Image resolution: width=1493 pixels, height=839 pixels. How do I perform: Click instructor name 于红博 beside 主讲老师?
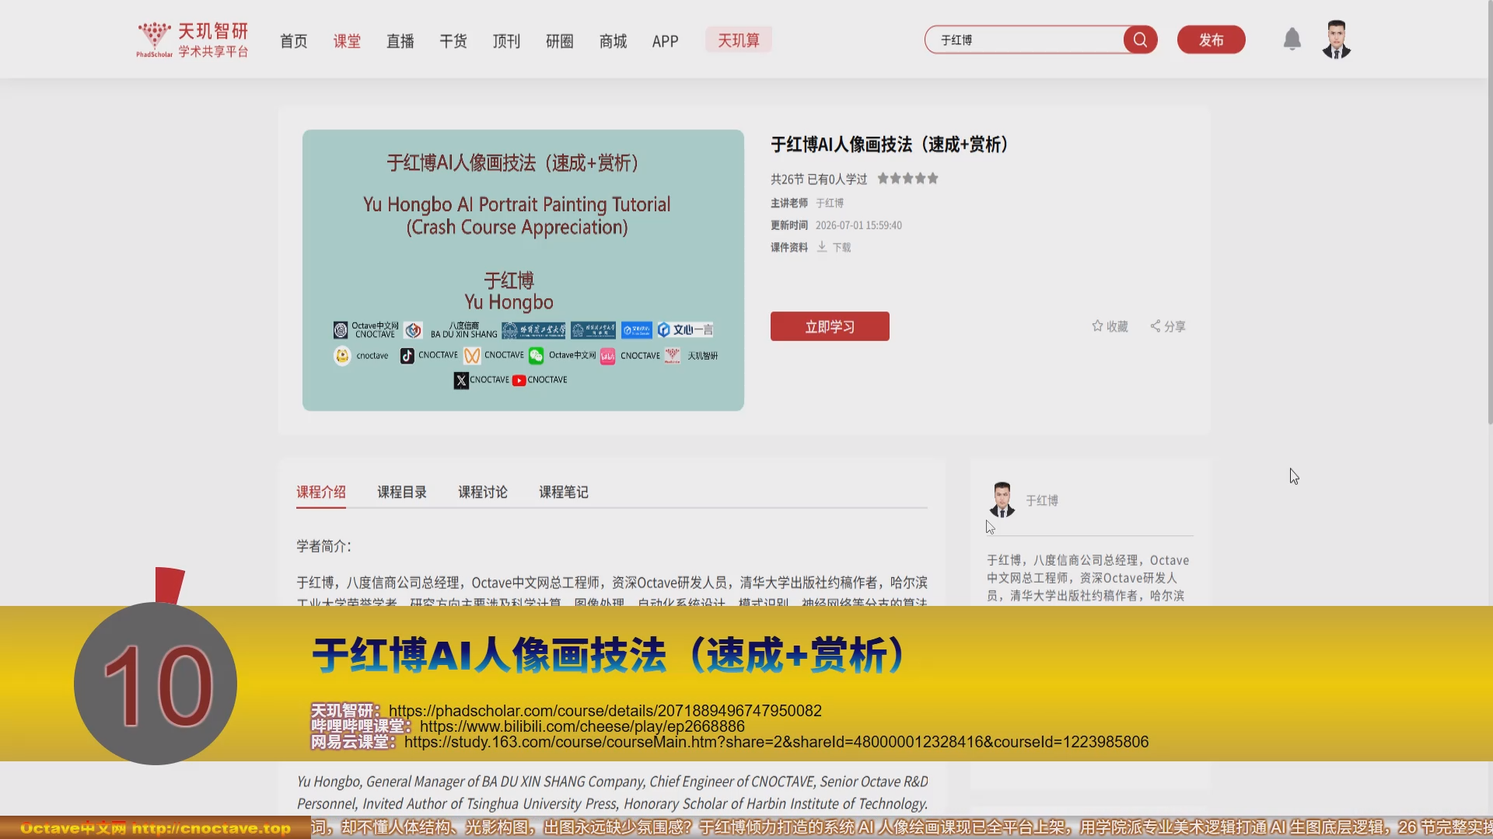point(830,203)
